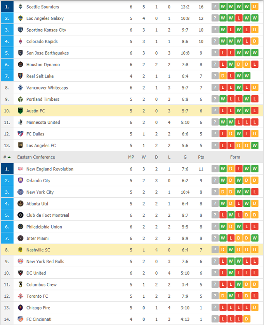Click the Seattle Sounders team crest
264x325 pixels.
point(21,7)
